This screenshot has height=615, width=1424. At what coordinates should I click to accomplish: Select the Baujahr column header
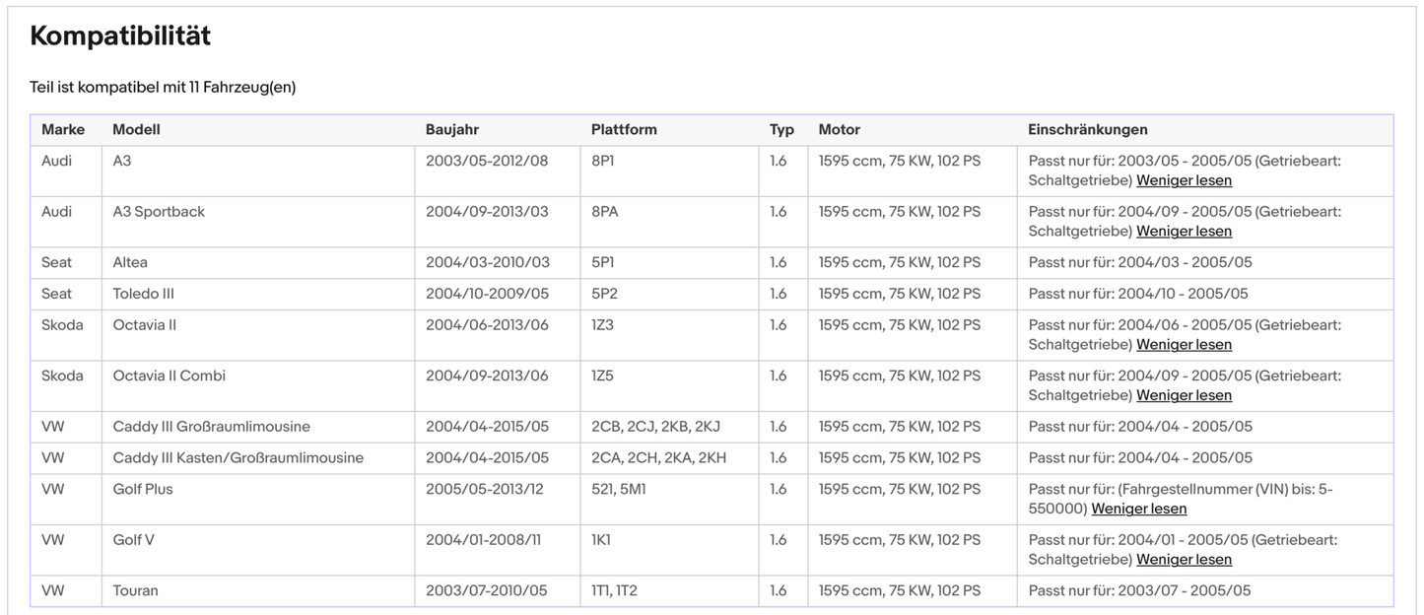[452, 130]
